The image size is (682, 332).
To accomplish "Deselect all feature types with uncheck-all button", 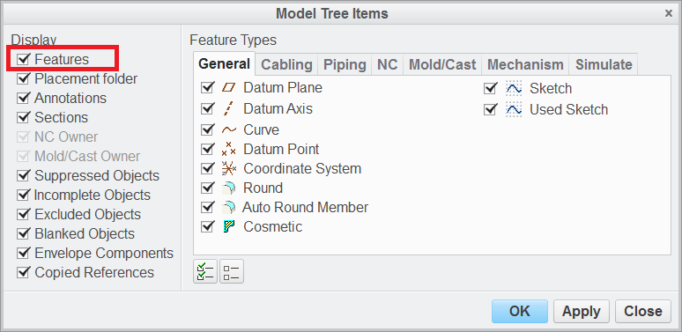I will pos(232,271).
